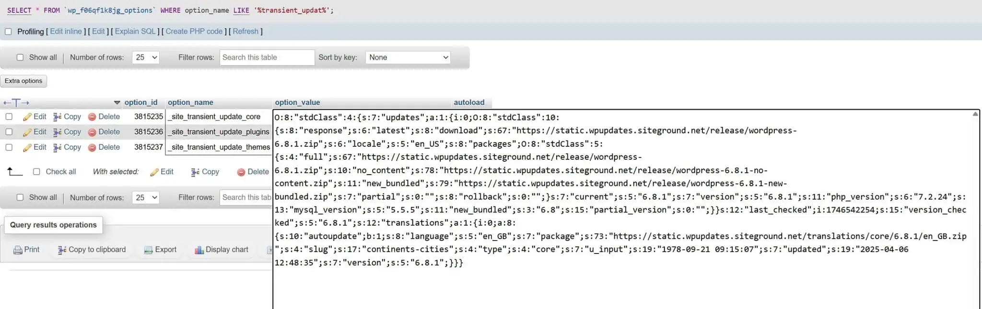This screenshot has height=309, width=982.
Task: Sort by the autoload column header
Action: (x=468, y=102)
